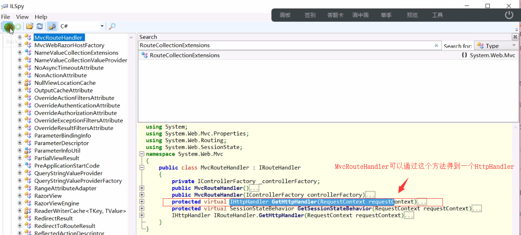Open the File menu

(x=5, y=17)
